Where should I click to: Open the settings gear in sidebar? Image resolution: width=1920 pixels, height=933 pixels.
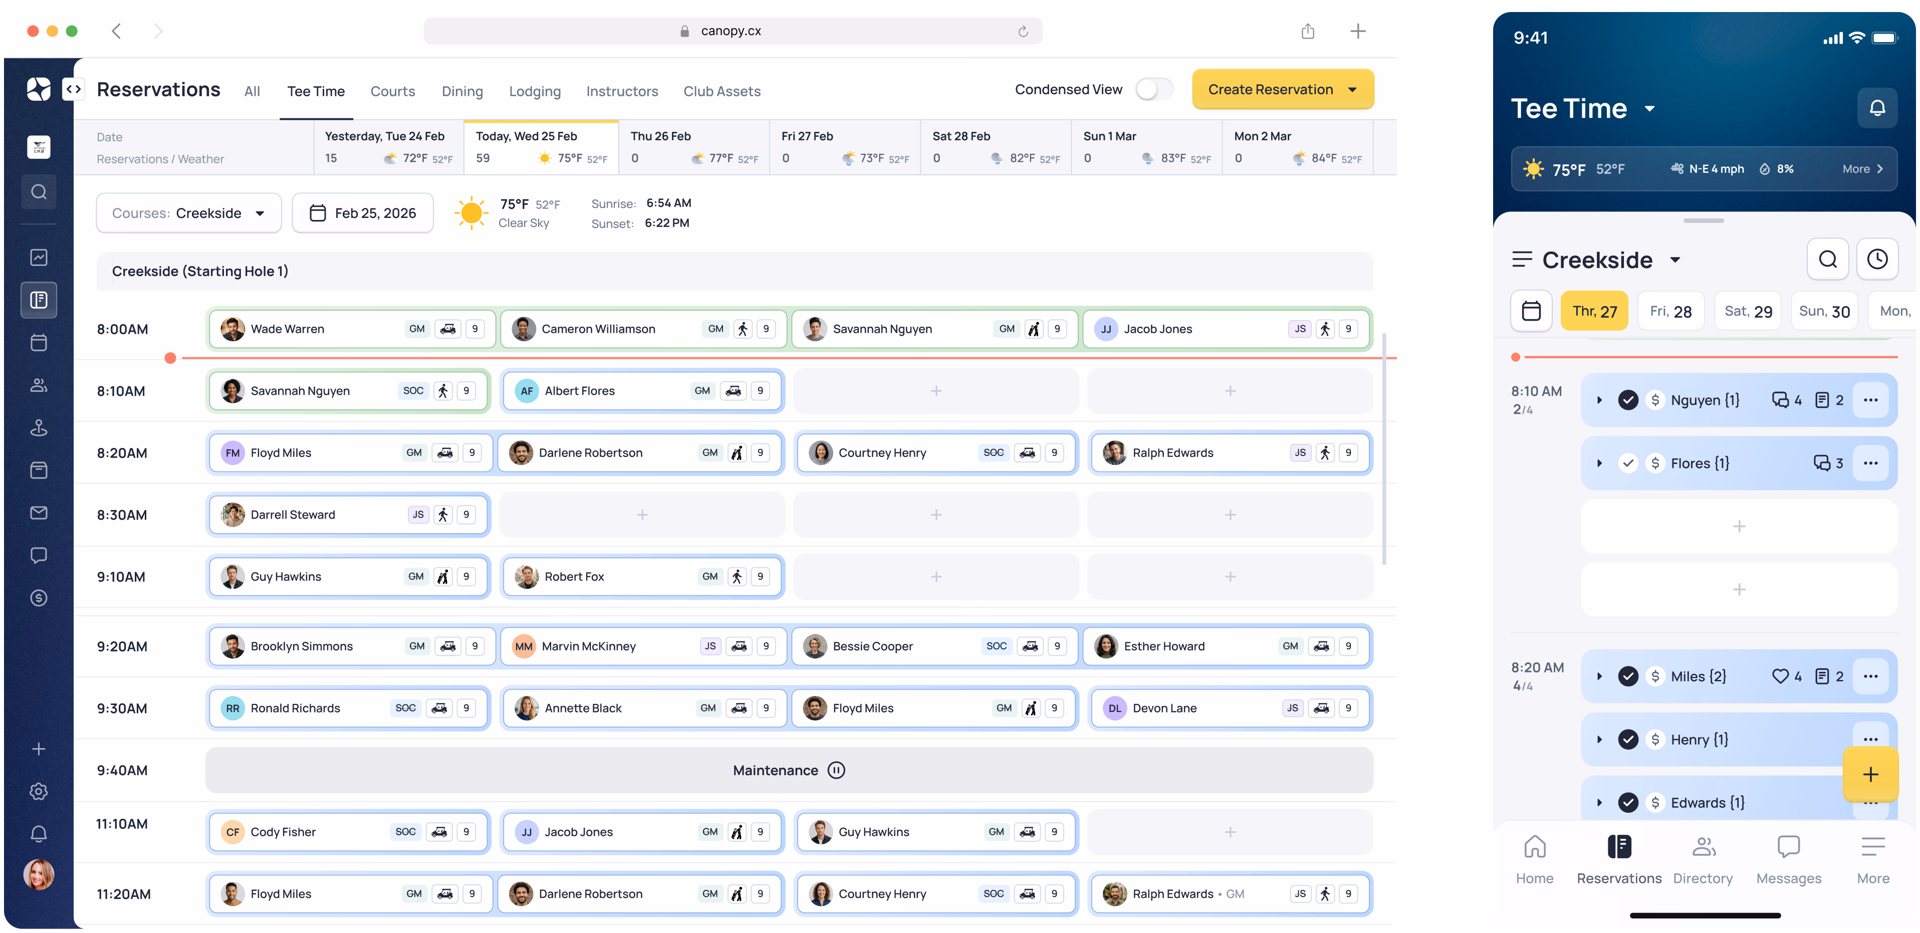[39, 791]
